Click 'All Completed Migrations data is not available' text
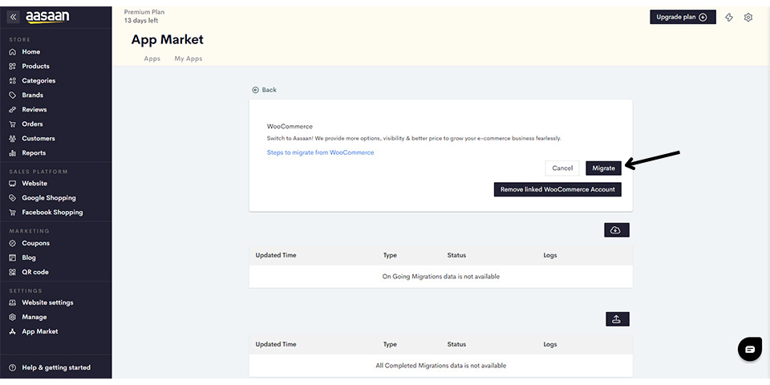The width and height of the screenshot is (770, 385). pyautogui.click(x=440, y=366)
